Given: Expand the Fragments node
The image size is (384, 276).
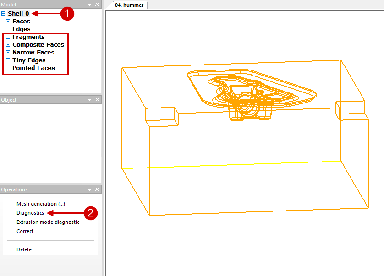Looking at the screenshot, I should pos(8,37).
